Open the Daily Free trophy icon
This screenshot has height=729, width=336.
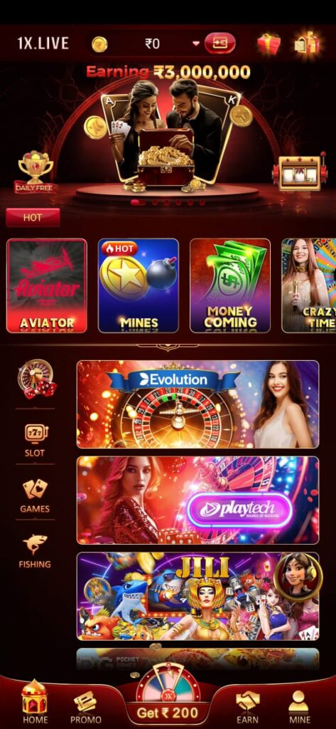[36, 174]
